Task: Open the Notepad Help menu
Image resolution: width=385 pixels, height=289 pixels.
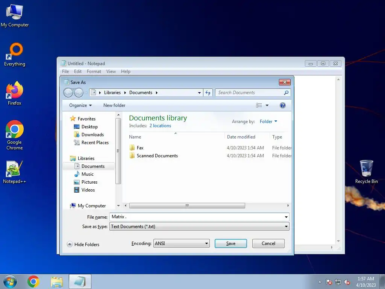Action: click(x=126, y=71)
